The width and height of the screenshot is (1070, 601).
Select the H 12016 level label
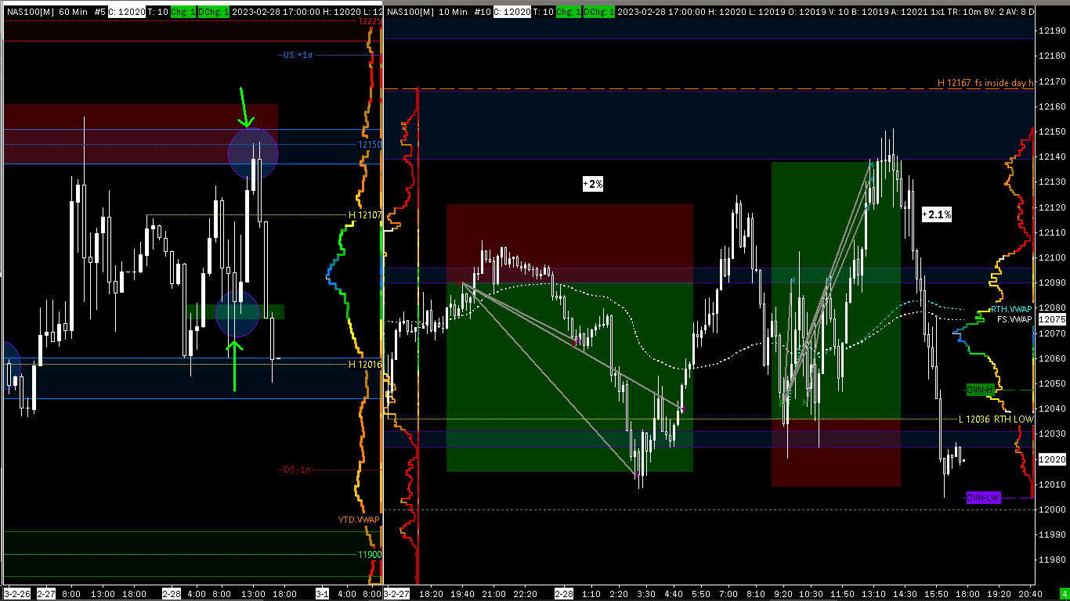click(365, 365)
